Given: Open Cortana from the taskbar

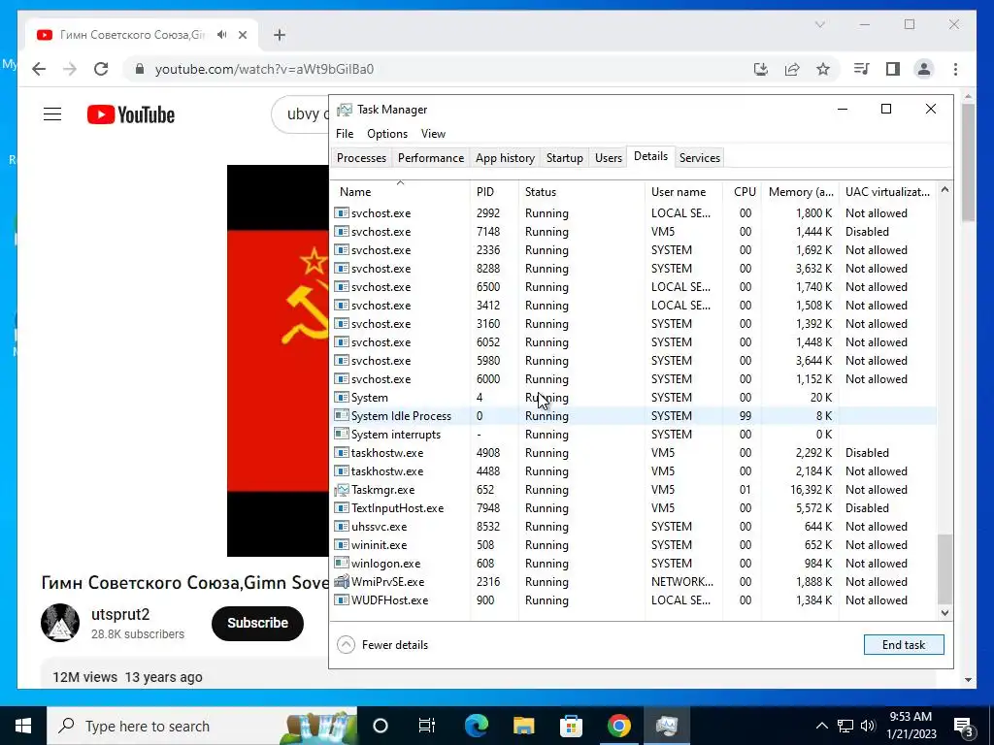Looking at the screenshot, I should click(381, 726).
